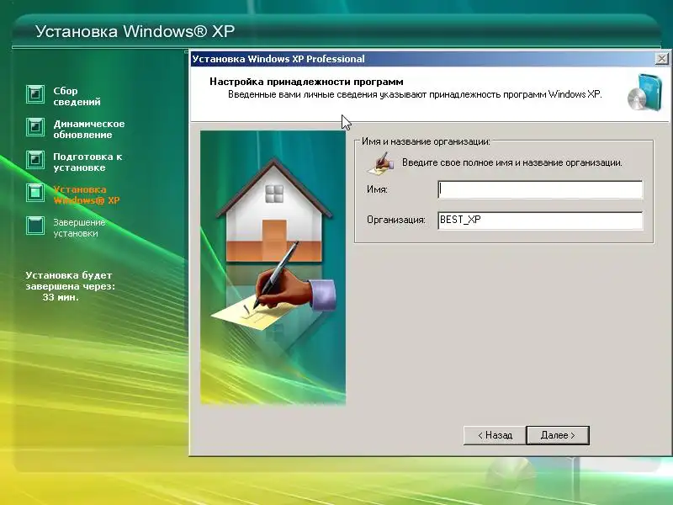Click the Имя: field label
Screen dimensions: 673x505
pos(377,189)
